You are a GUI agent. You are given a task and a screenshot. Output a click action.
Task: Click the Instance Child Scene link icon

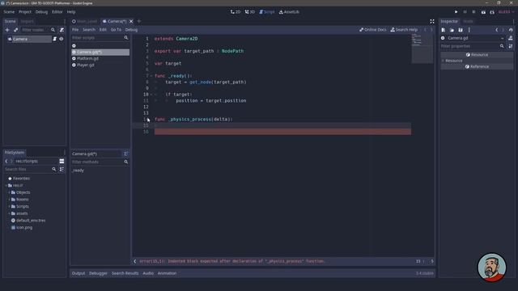pos(15,30)
